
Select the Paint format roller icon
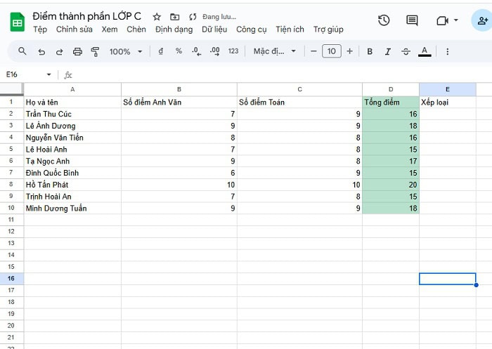[95, 51]
